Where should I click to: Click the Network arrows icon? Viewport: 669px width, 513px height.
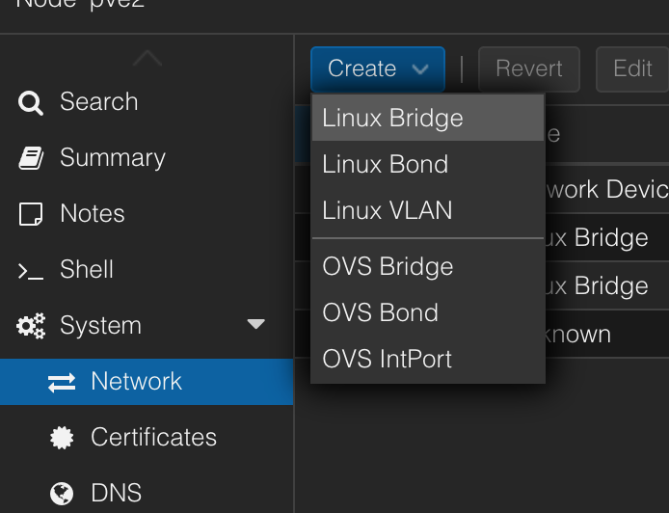(62, 382)
